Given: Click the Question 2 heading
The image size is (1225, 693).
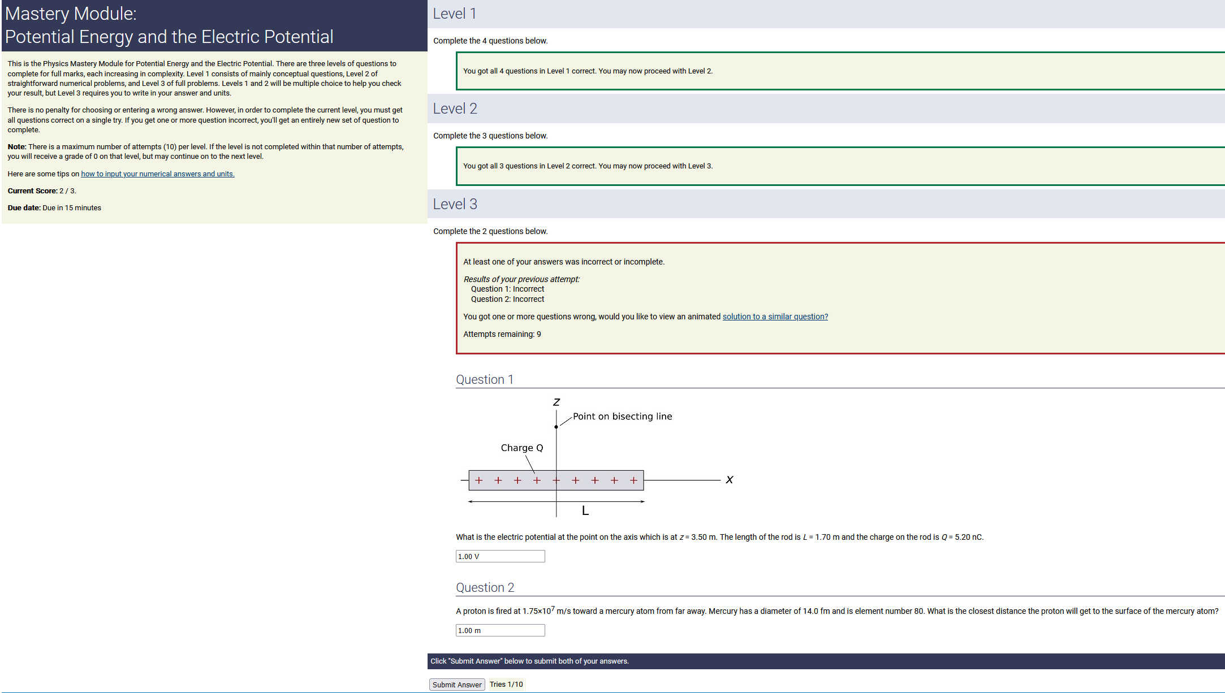Looking at the screenshot, I should click(485, 587).
